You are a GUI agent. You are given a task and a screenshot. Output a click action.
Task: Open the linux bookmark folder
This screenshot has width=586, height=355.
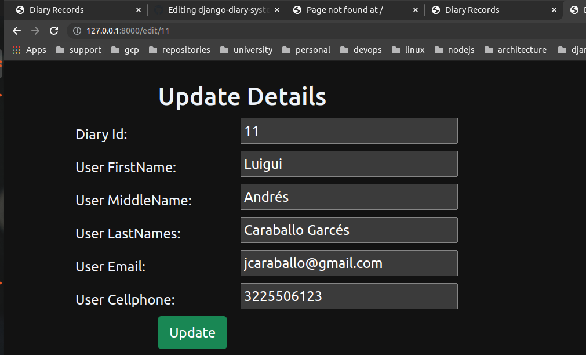(x=408, y=50)
